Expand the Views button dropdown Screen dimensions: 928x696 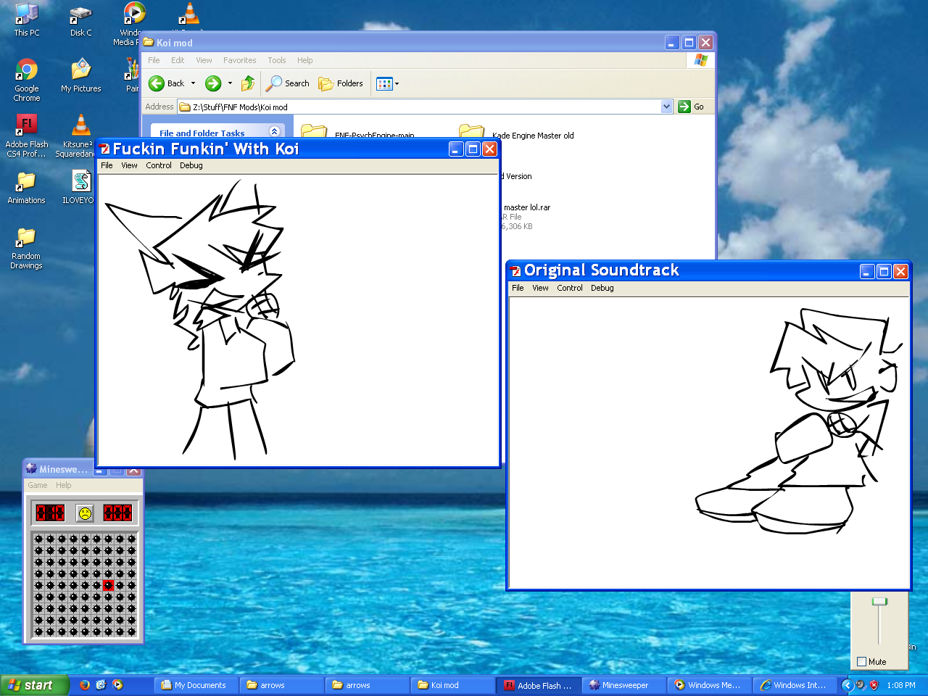(397, 83)
